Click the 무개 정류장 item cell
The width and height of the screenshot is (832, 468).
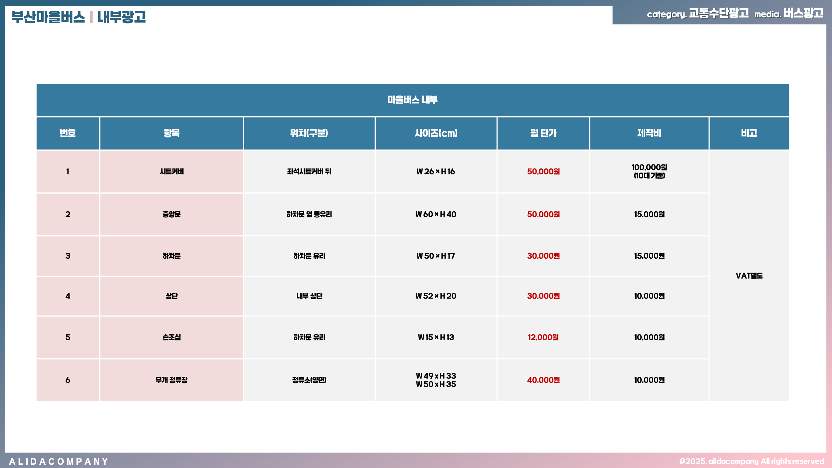pyautogui.click(x=171, y=380)
